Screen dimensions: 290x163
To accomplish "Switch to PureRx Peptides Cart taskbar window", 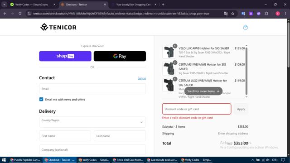I will click(25, 160).
